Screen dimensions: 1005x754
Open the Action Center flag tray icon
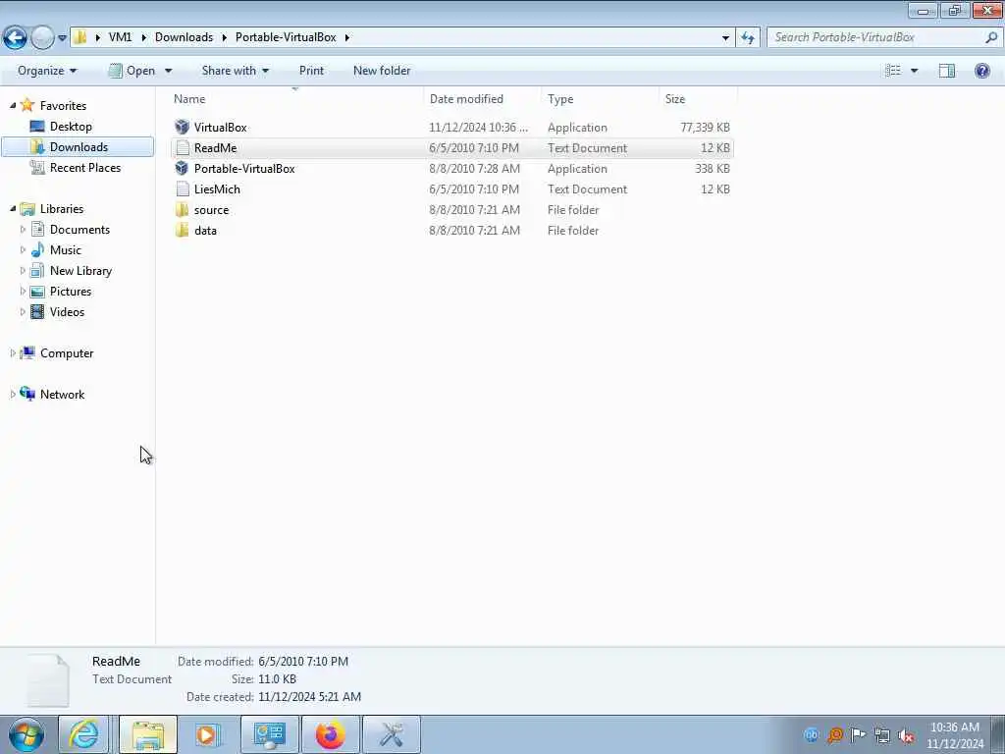(858, 735)
